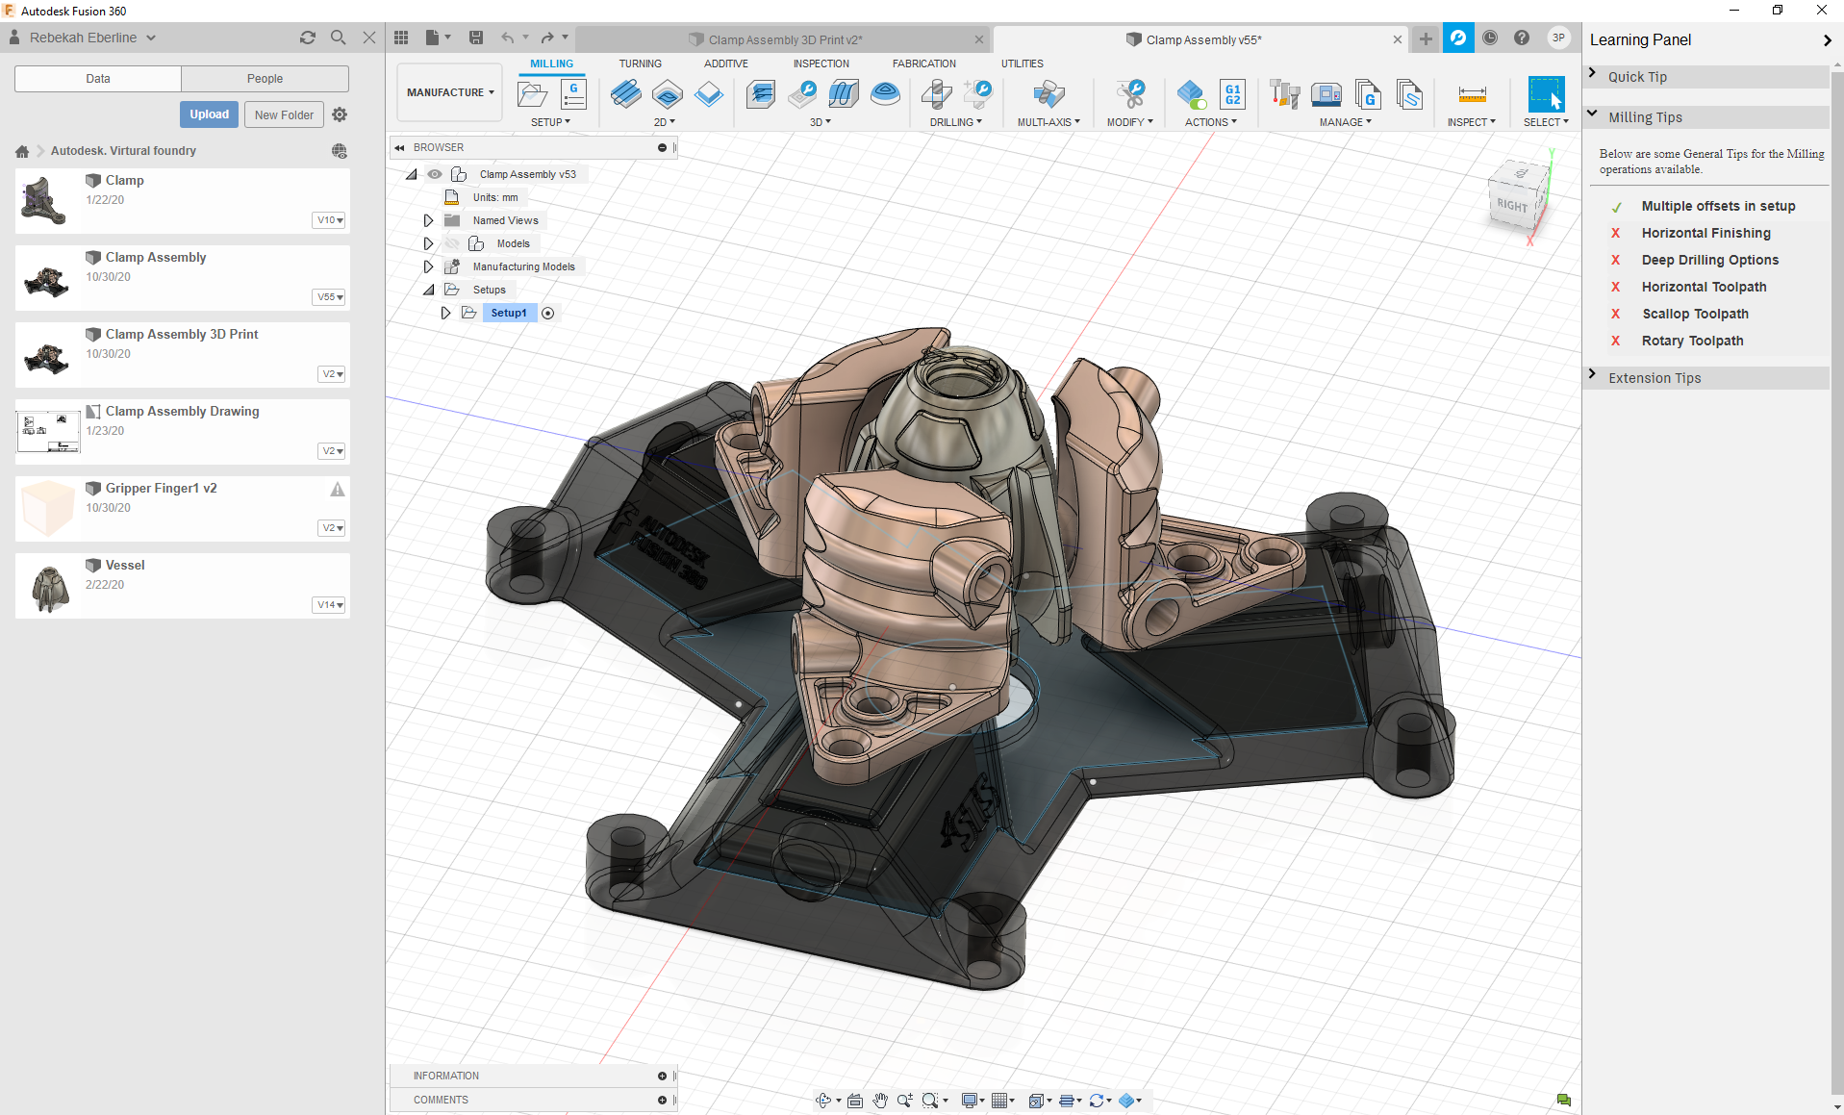Click the Upload button
This screenshot has width=1844, height=1115.
(x=209, y=114)
